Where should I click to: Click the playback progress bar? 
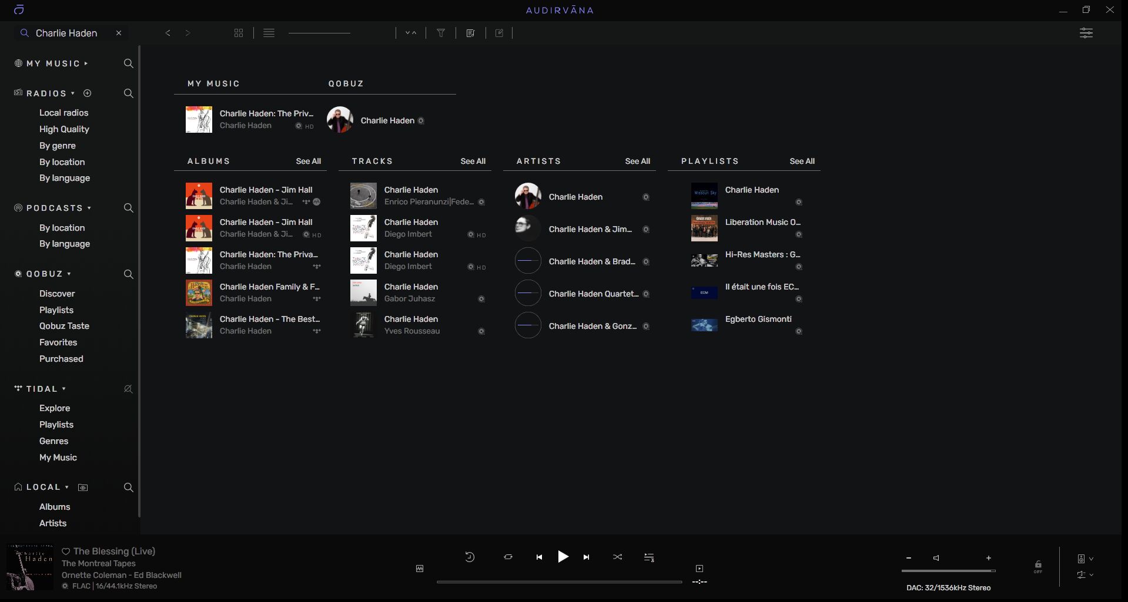pos(560,582)
